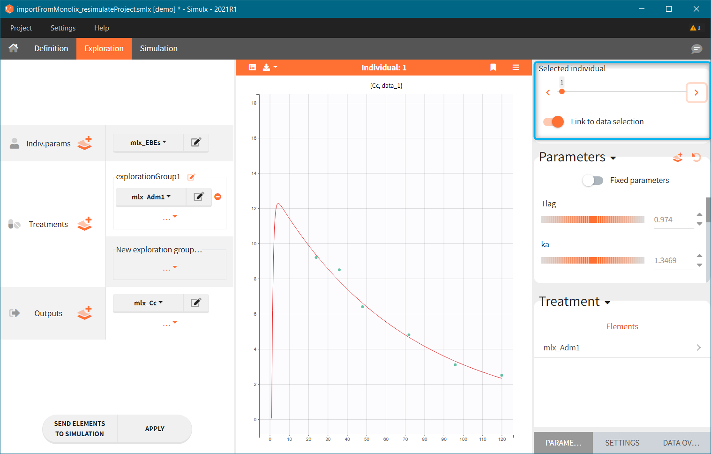Enable the Fixed parameters toggle

click(593, 181)
